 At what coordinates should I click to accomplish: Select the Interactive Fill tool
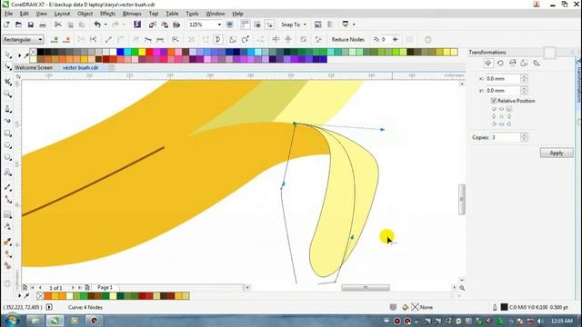[x=8, y=254]
